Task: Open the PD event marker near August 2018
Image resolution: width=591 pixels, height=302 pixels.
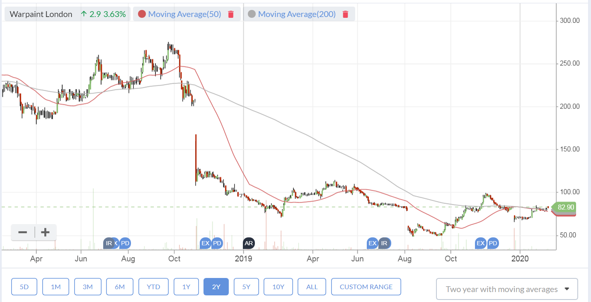Action: tap(126, 243)
